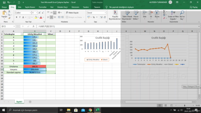The width and height of the screenshot is (201, 113).
Task: Open the Genel number format dropdown
Action: click(105, 13)
